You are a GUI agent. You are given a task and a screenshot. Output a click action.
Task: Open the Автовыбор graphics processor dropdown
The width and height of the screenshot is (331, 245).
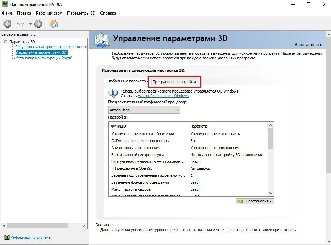(x=144, y=110)
